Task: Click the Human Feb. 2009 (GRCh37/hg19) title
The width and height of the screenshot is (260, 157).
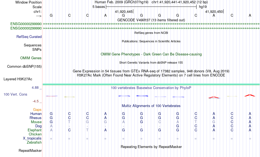Action: tap(121, 2)
